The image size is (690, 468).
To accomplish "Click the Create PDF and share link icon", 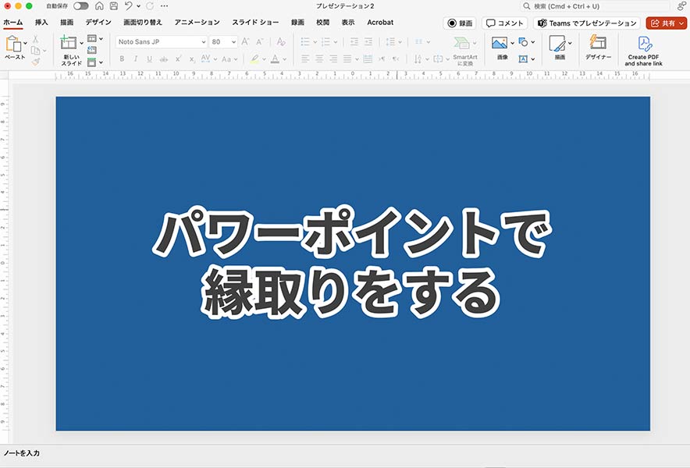I will [645, 44].
